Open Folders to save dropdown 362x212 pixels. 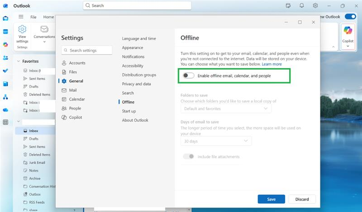coord(226,109)
